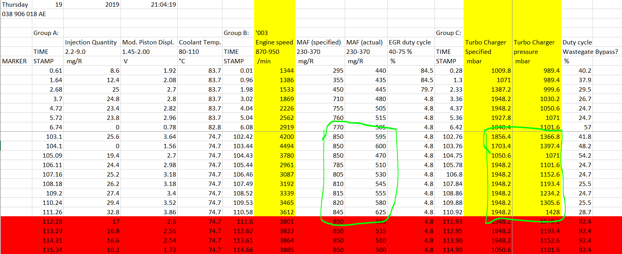Click the 'EGR duty cycle' header cell
622x254 pixels.
coord(411,42)
